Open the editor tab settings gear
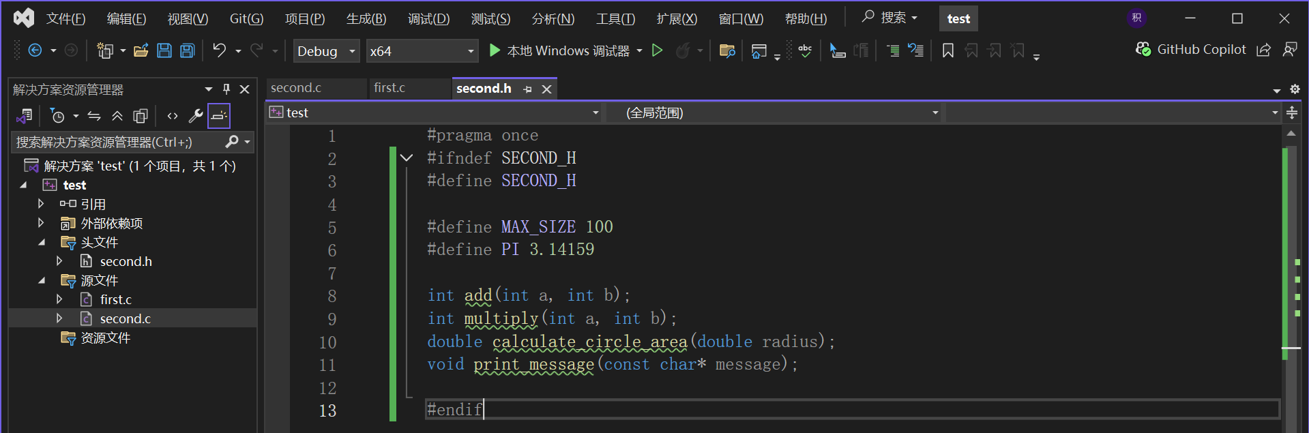Screen dimensions: 1309x433 point(1295,89)
